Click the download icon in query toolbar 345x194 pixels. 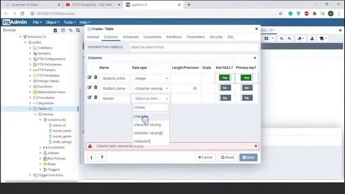pyautogui.click(x=312, y=38)
